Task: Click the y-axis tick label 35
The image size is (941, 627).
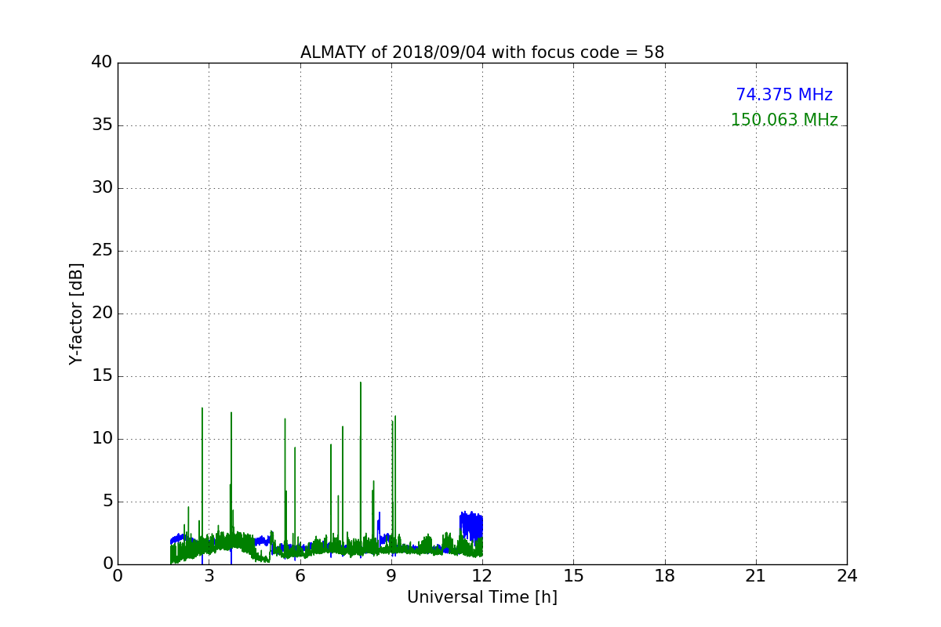Action: coord(102,125)
